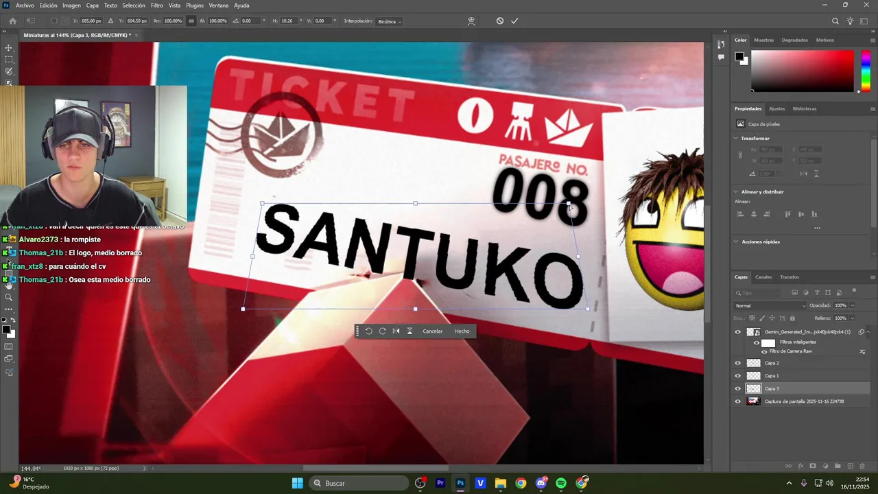
Task: Click rotate clockwise in contextual taskbar
Action: 382,331
